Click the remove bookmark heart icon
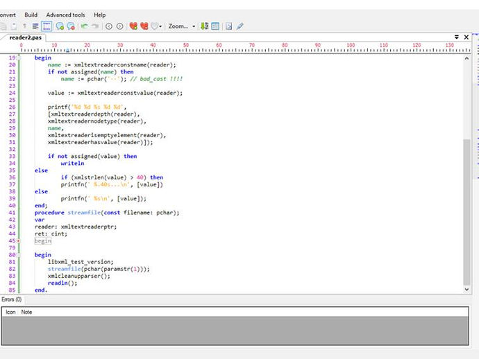The height and width of the screenshot is (359, 479). [x=144, y=26]
